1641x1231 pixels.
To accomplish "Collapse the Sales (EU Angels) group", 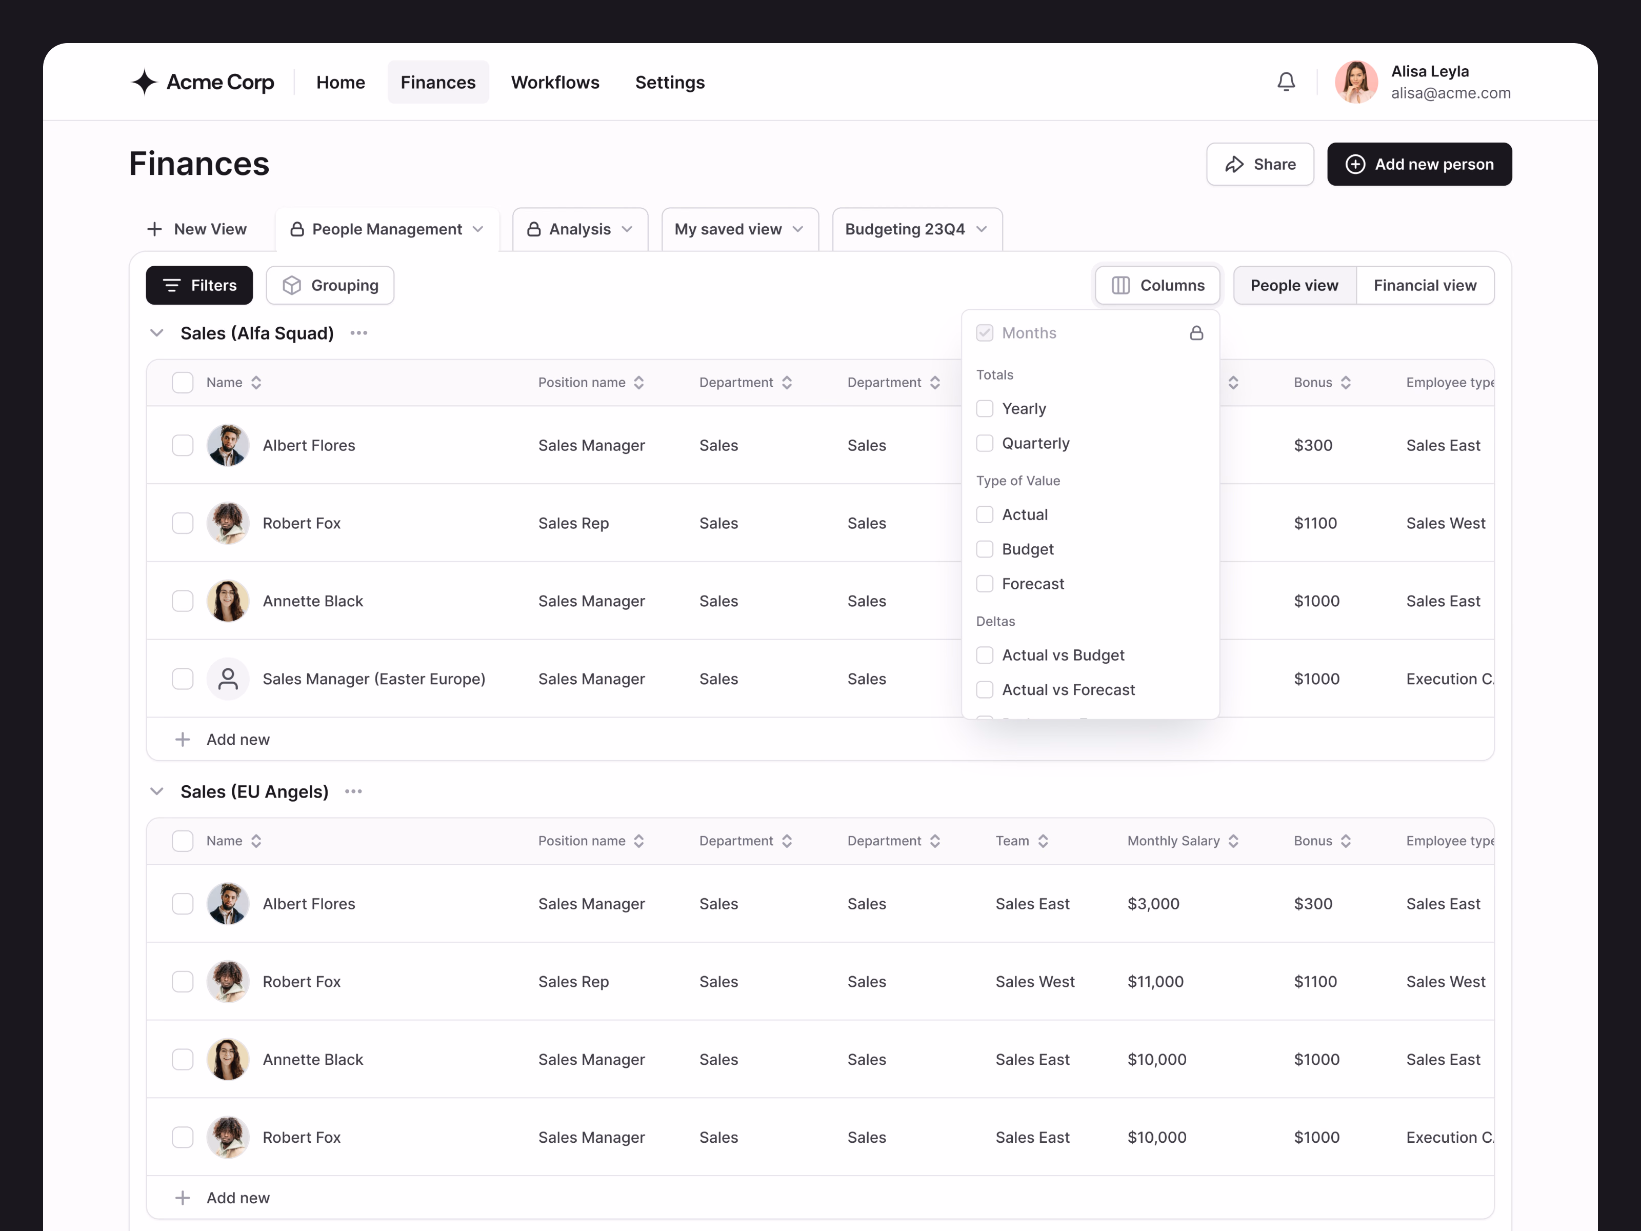I will (x=156, y=792).
